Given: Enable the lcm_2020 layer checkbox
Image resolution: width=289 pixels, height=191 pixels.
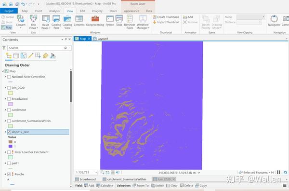Looking at the screenshot, I should point(9,88).
